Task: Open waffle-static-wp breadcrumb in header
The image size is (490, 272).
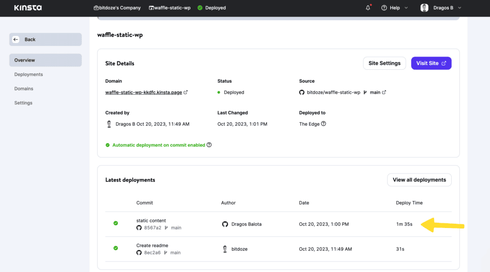Action: click(170, 8)
